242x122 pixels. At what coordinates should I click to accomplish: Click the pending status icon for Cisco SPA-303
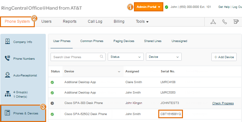[52, 103]
